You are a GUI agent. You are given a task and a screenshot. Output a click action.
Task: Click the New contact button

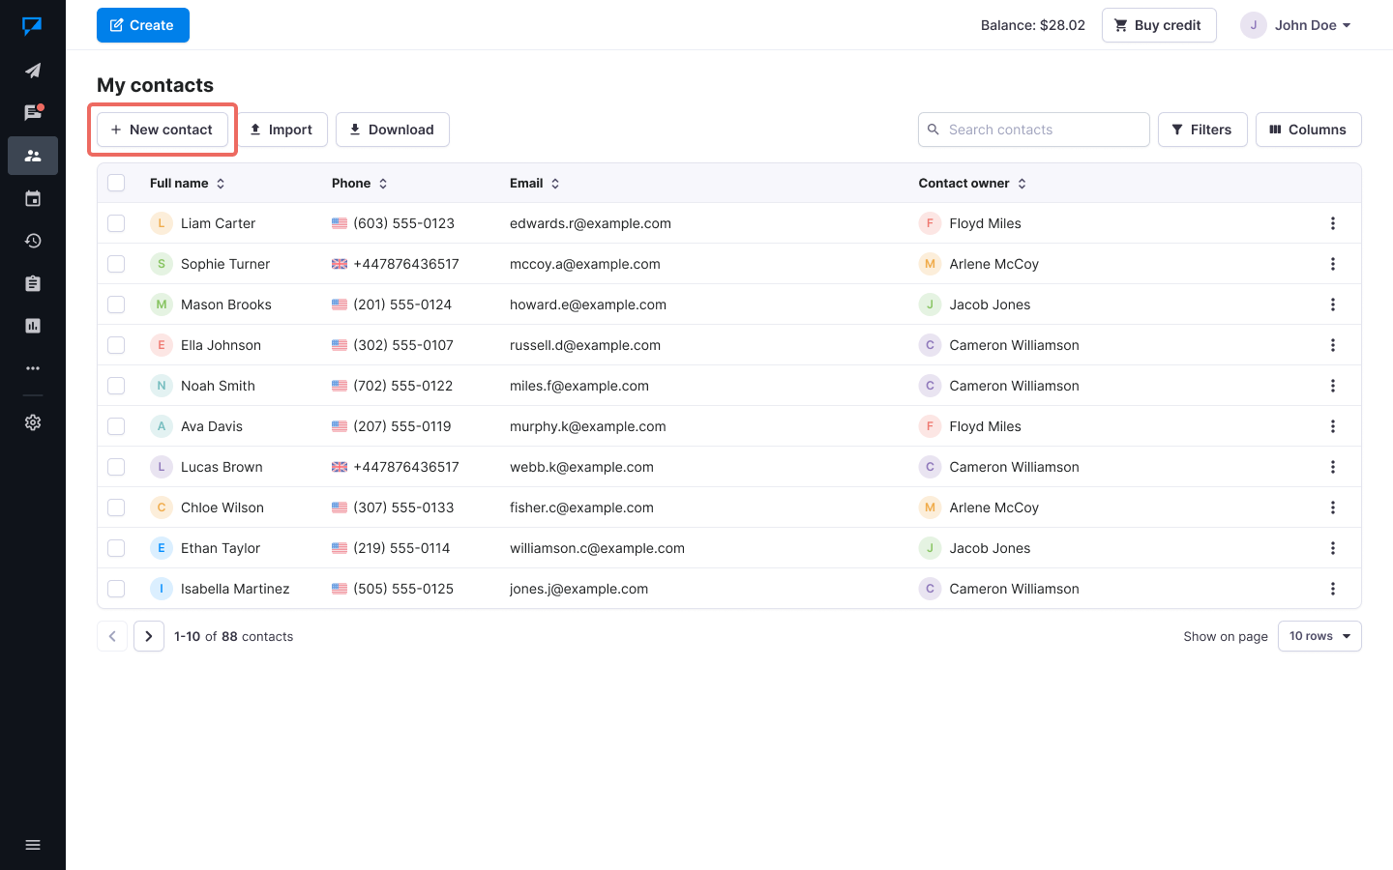point(163,130)
